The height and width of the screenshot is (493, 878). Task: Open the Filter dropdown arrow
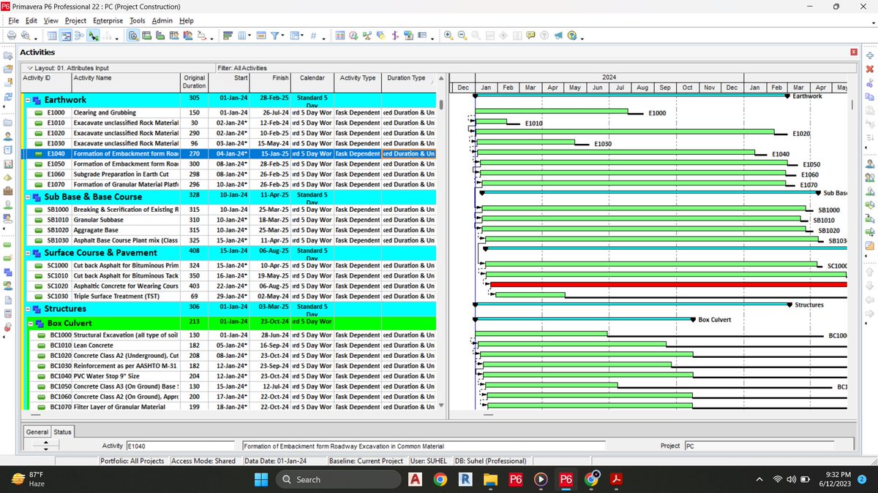click(x=282, y=35)
